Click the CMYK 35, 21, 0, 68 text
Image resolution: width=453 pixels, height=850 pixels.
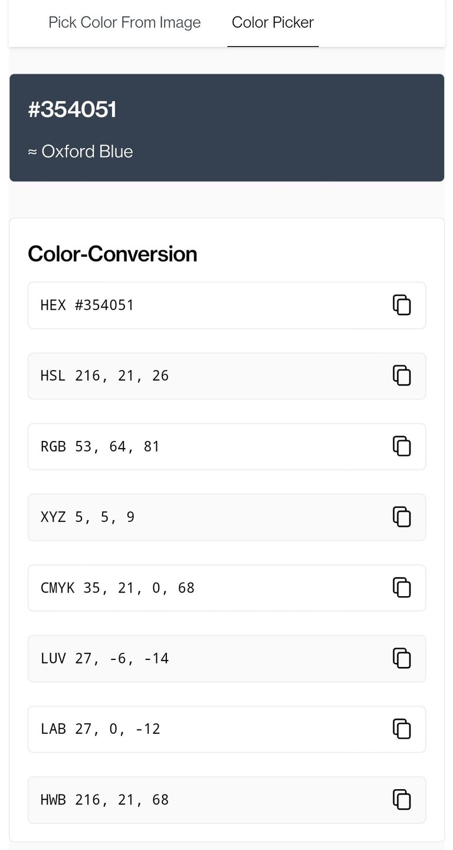coord(117,588)
